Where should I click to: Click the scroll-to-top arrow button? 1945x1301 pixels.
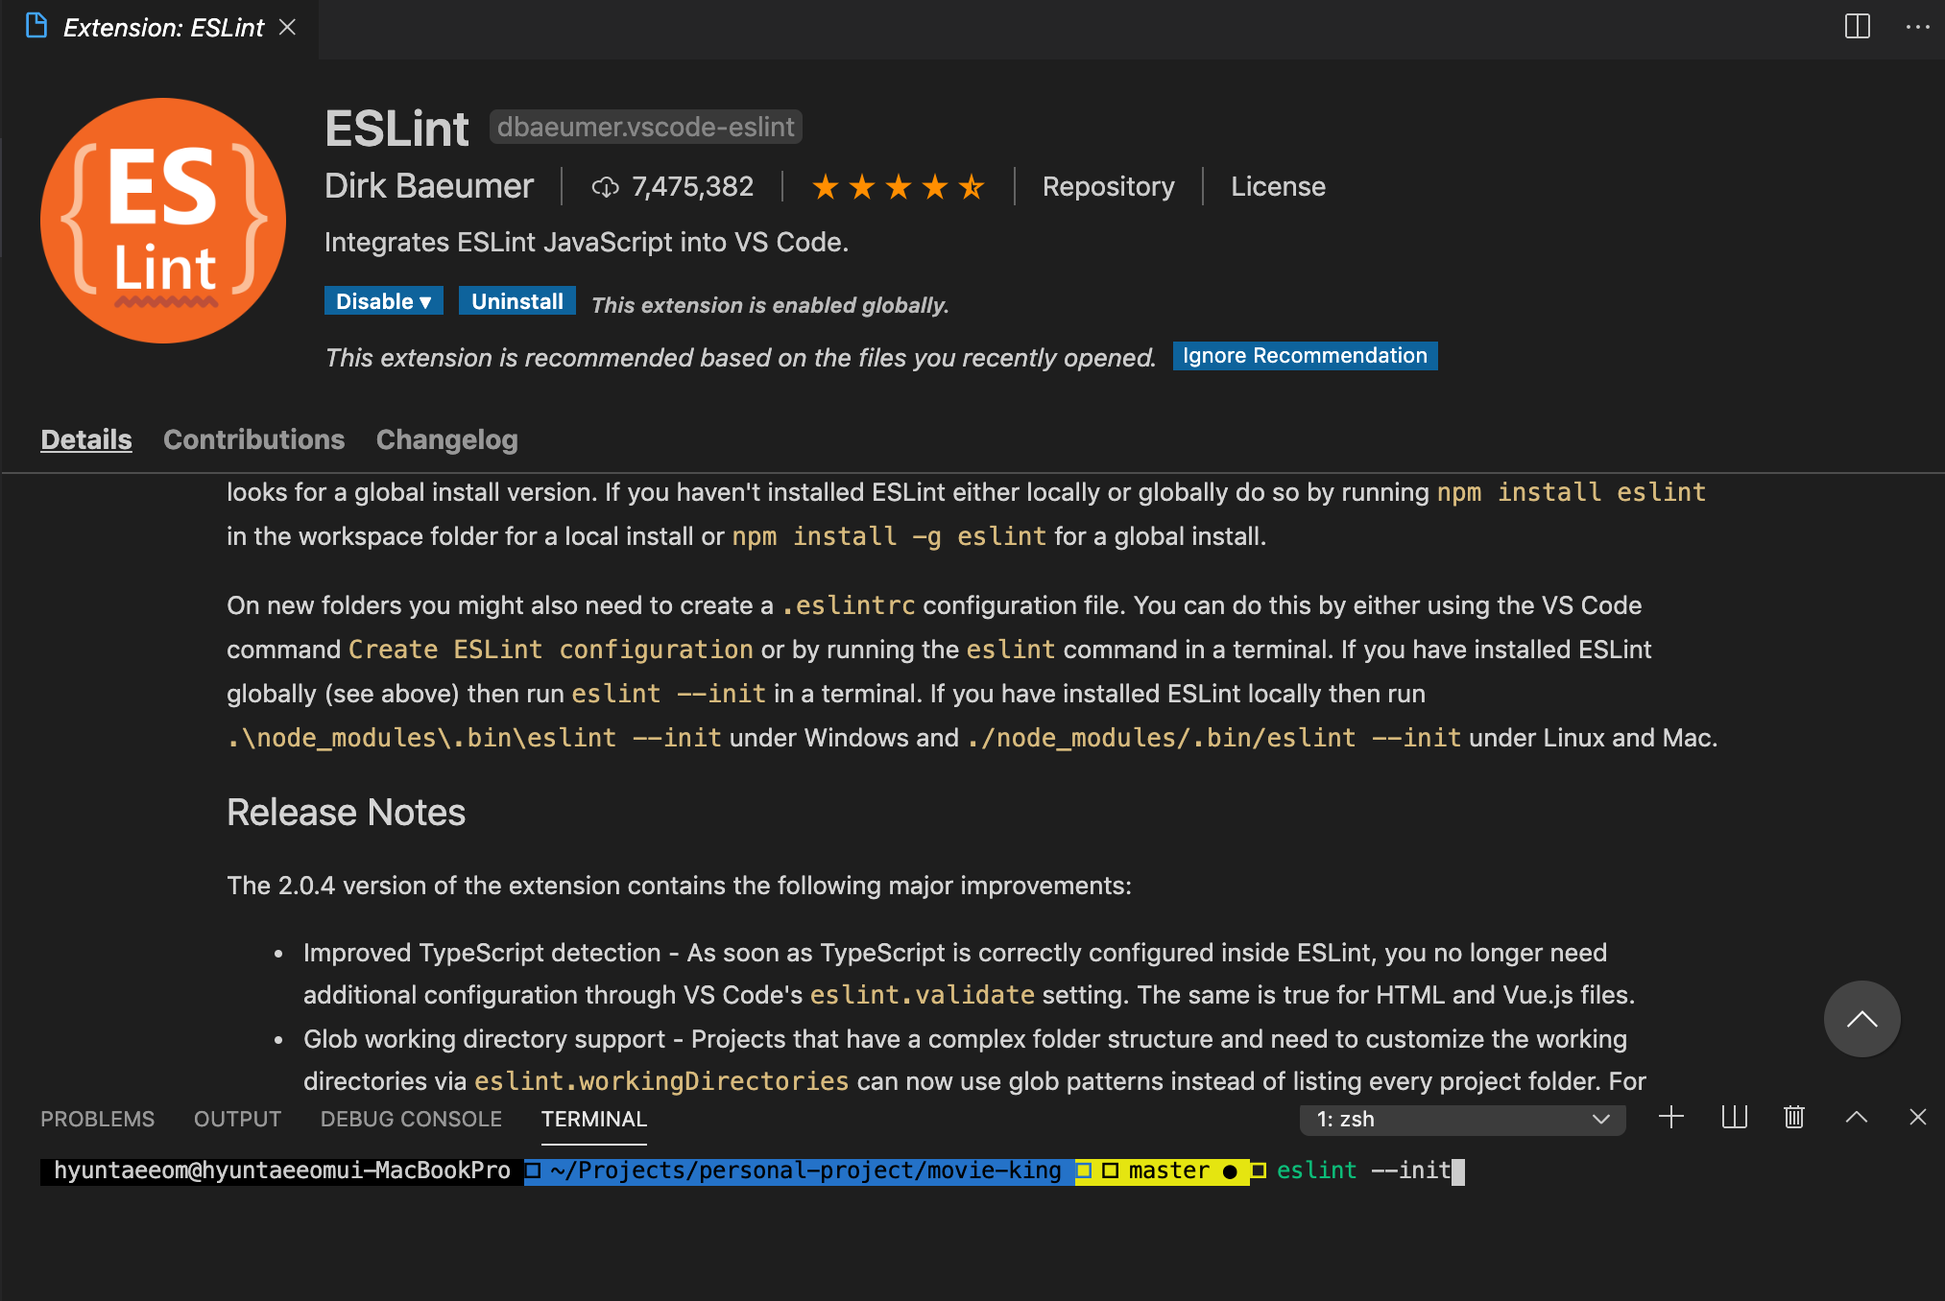(x=1861, y=1019)
